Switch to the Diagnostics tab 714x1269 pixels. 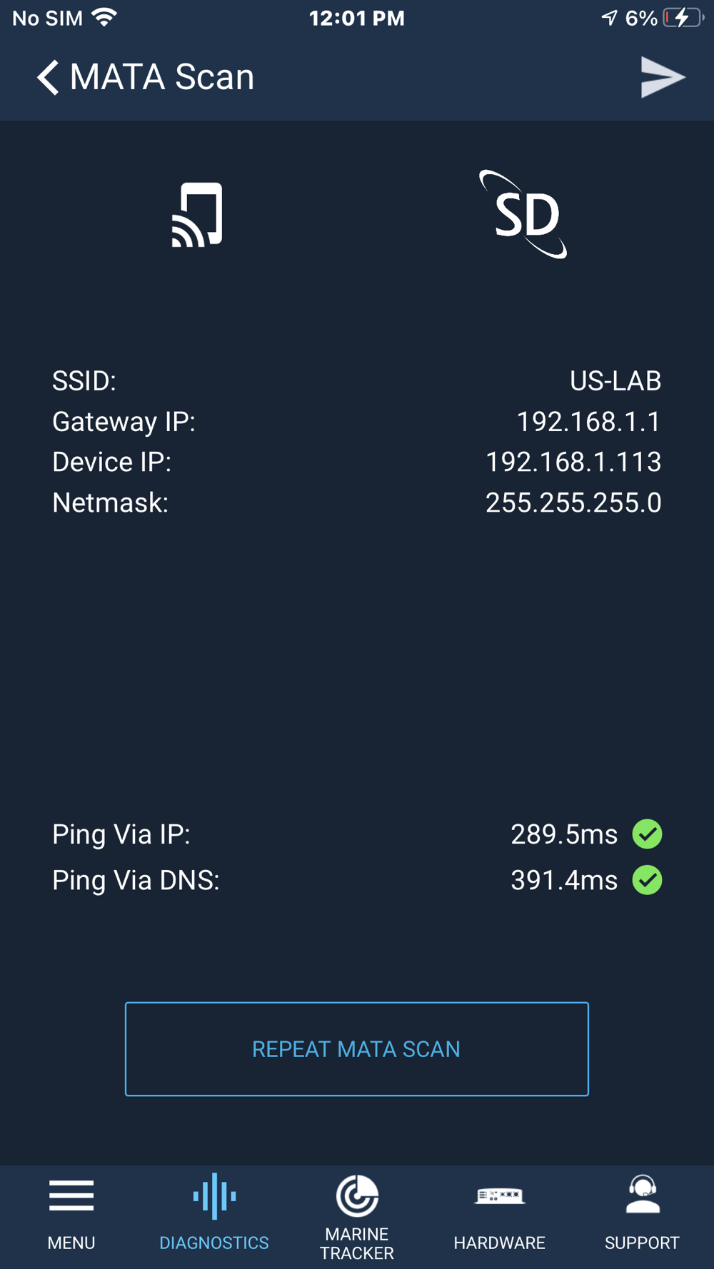(214, 1213)
